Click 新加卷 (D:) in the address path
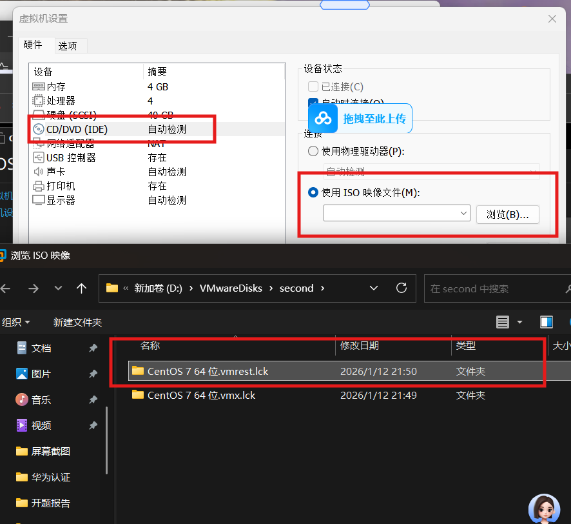Screen dimensions: 571x524 pos(158,288)
